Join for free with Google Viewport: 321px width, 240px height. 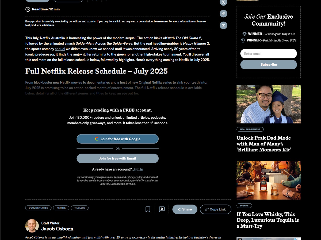tap(118, 139)
